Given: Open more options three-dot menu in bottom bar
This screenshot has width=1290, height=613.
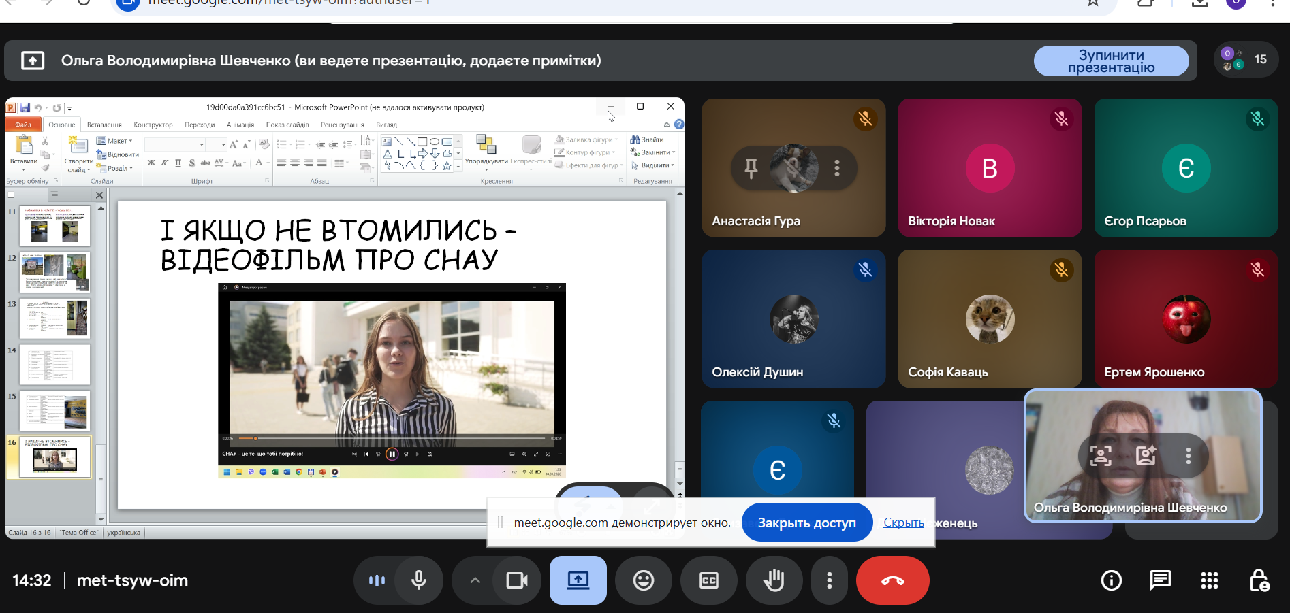Looking at the screenshot, I should click(x=829, y=580).
